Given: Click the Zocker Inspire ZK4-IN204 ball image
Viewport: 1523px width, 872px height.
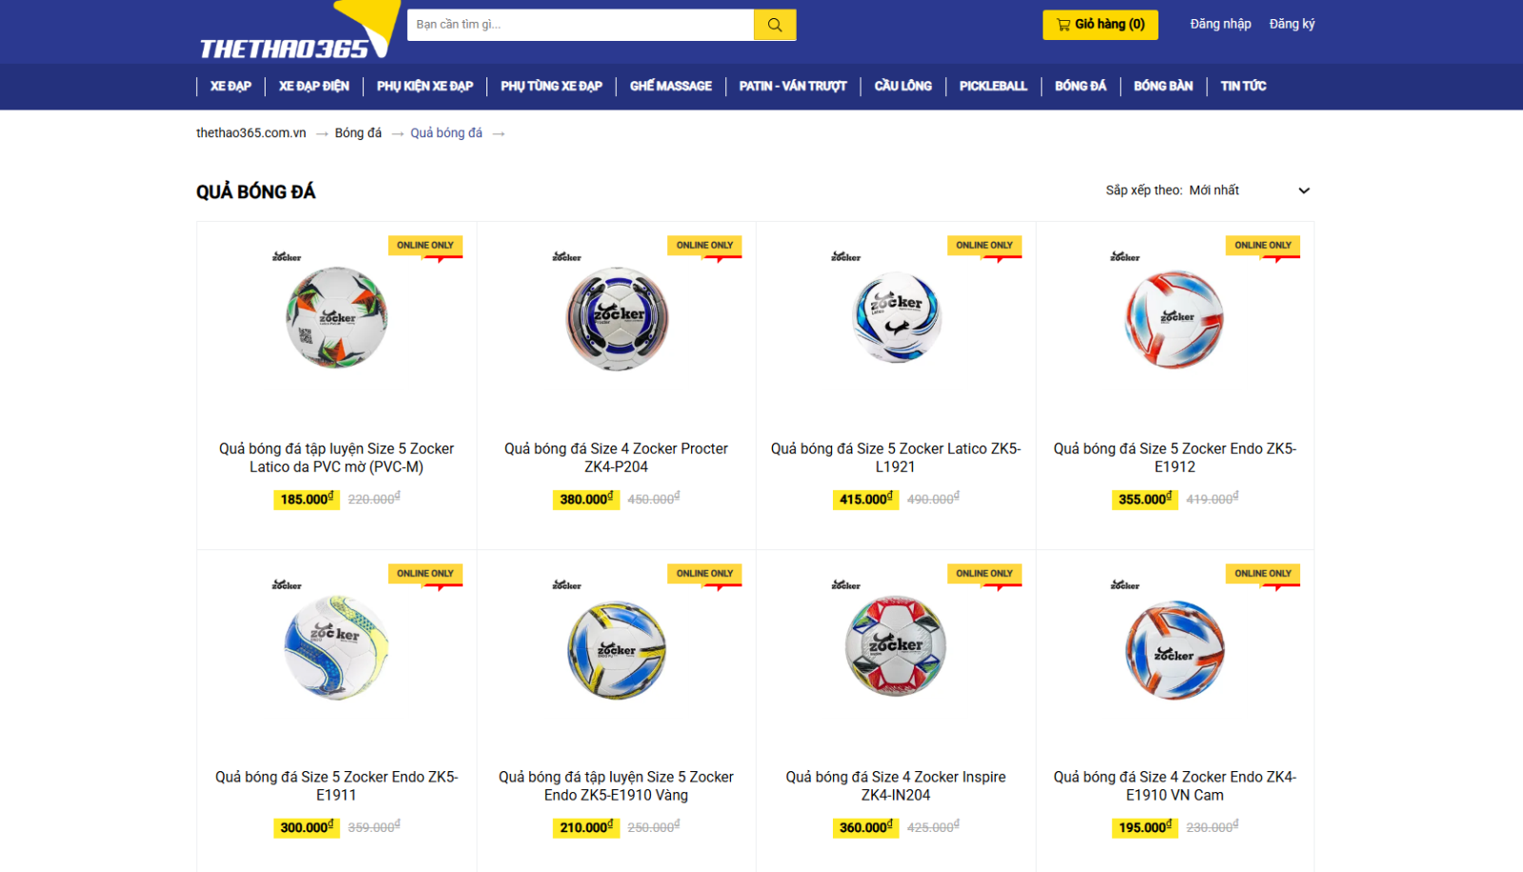Looking at the screenshot, I should (x=896, y=646).
